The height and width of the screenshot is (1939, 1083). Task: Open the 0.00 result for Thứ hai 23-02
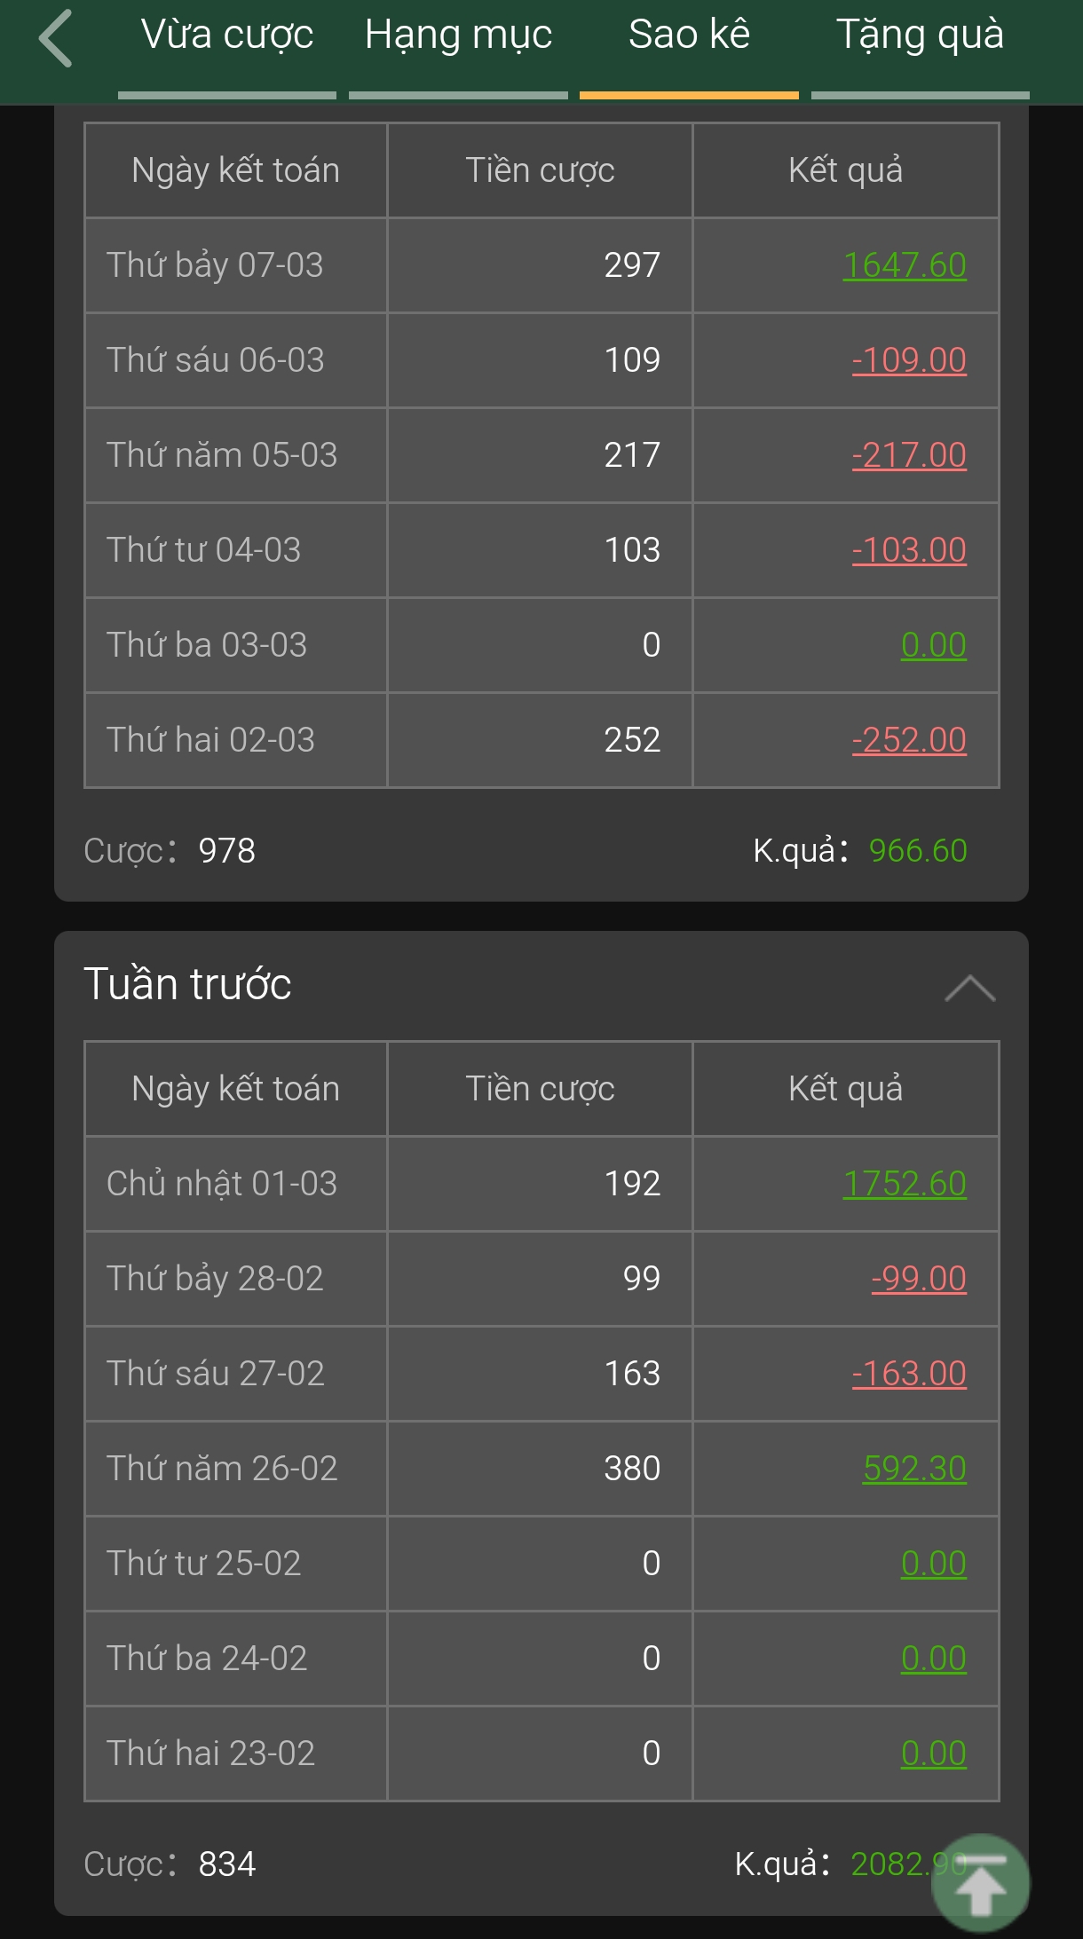coord(933,1754)
